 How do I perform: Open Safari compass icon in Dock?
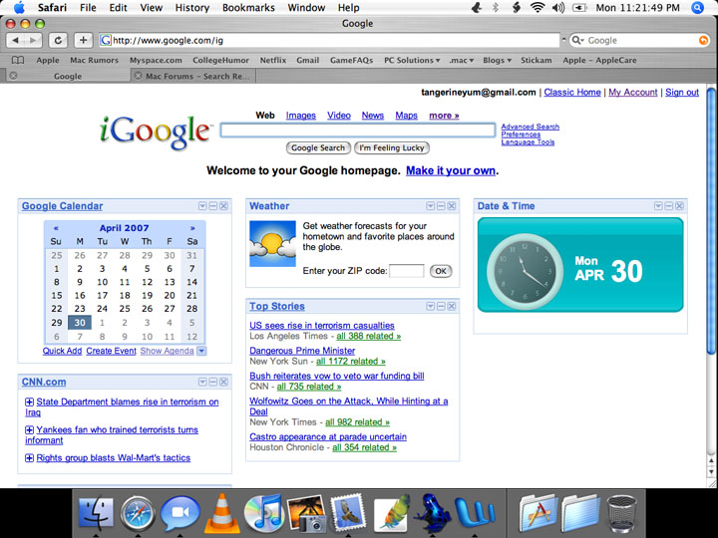point(138,512)
